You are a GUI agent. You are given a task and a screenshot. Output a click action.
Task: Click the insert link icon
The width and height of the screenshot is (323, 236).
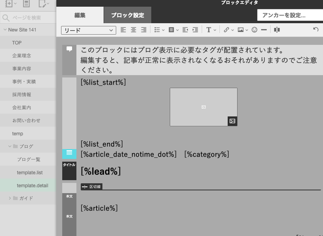(226, 30)
